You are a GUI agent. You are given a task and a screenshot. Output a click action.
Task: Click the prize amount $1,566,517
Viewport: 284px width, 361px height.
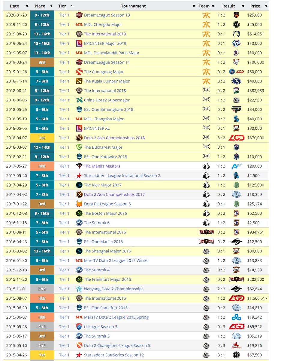(x=257, y=298)
